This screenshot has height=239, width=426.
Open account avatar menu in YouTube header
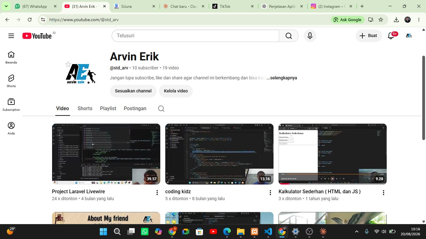click(x=409, y=36)
